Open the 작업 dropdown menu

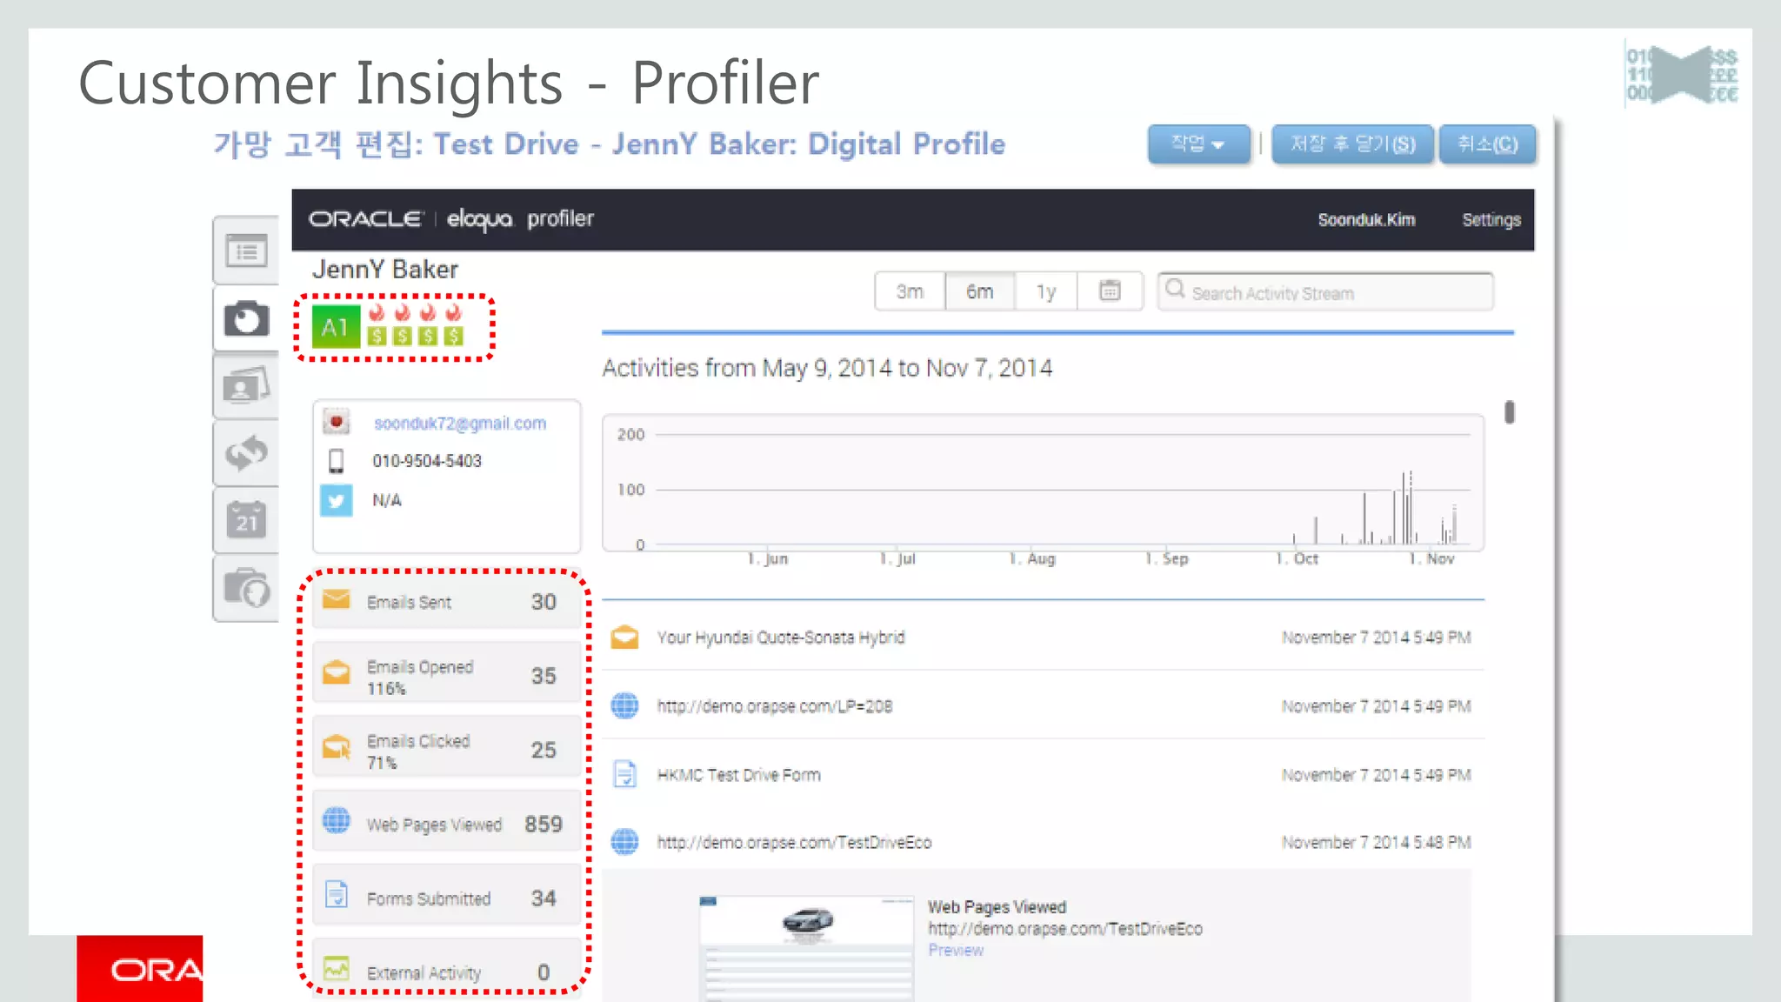pyautogui.click(x=1198, y=144)
